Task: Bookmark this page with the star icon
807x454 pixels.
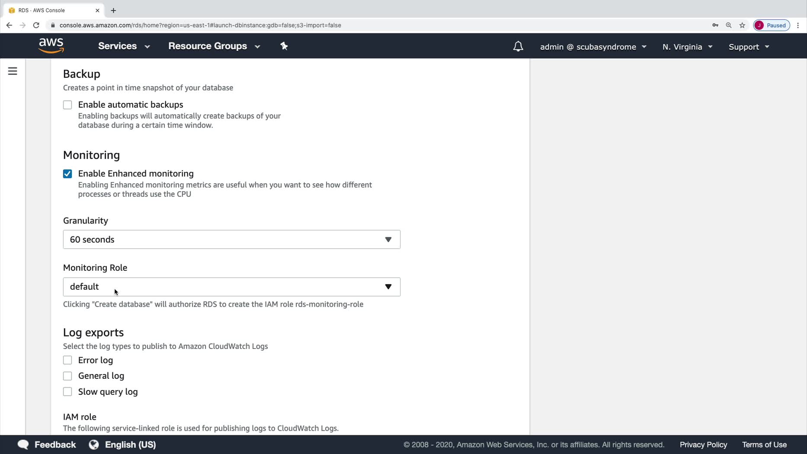Action: [x=742, y=25]
